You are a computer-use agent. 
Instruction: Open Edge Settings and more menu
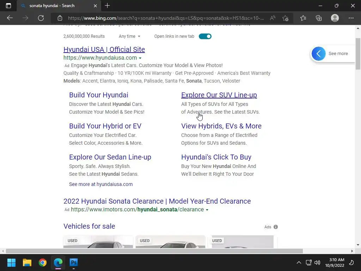coord(351,18)
